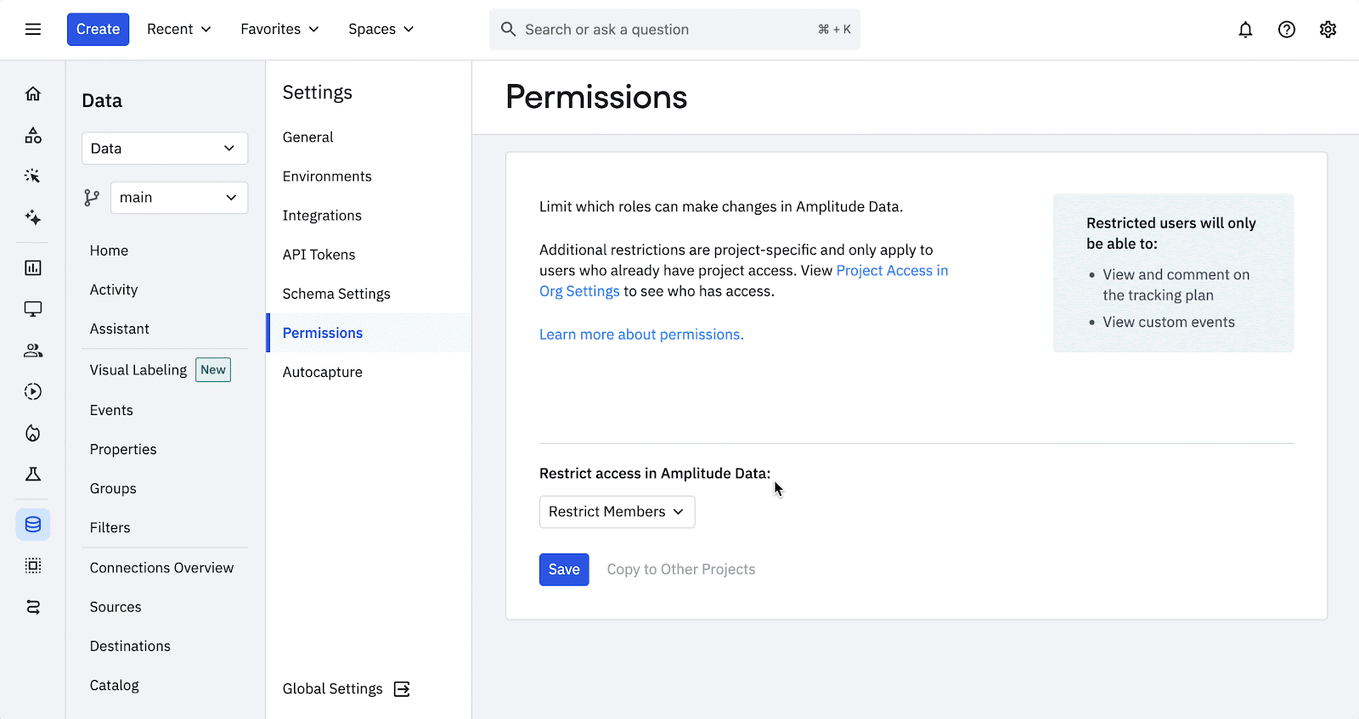The height and width of the screenshot is (719, 1359).
Task: Select the Data database icon
Action: pos(33,525)
